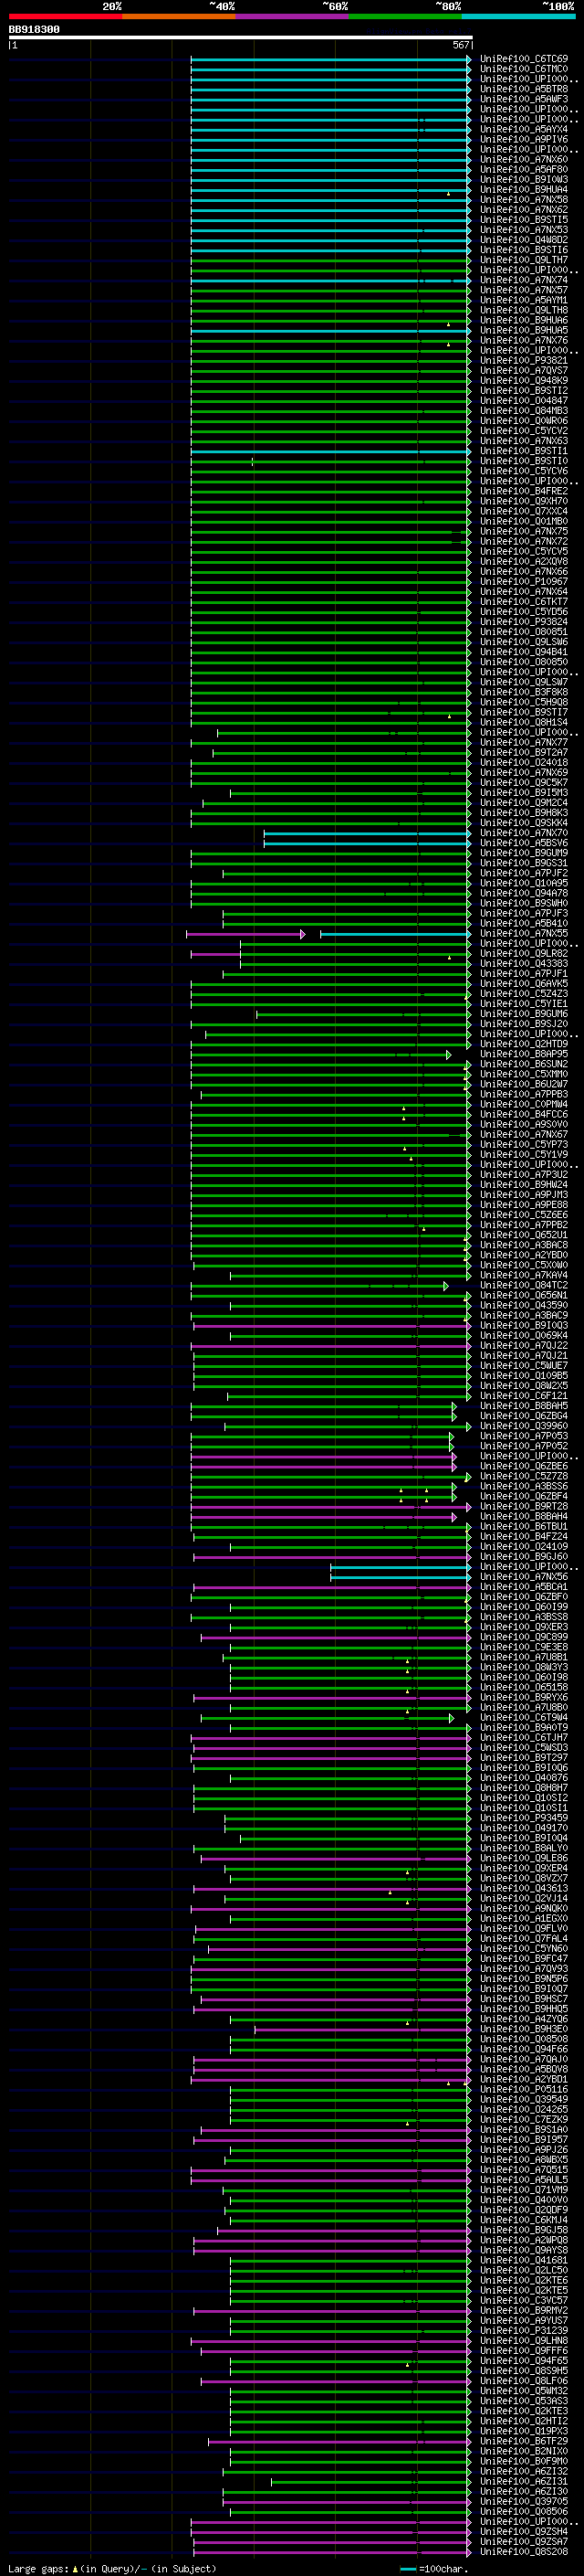Screen dimensions: 584x2576
Task: Choose UniRef100_Q4W8D2 label
Action: 524,240
